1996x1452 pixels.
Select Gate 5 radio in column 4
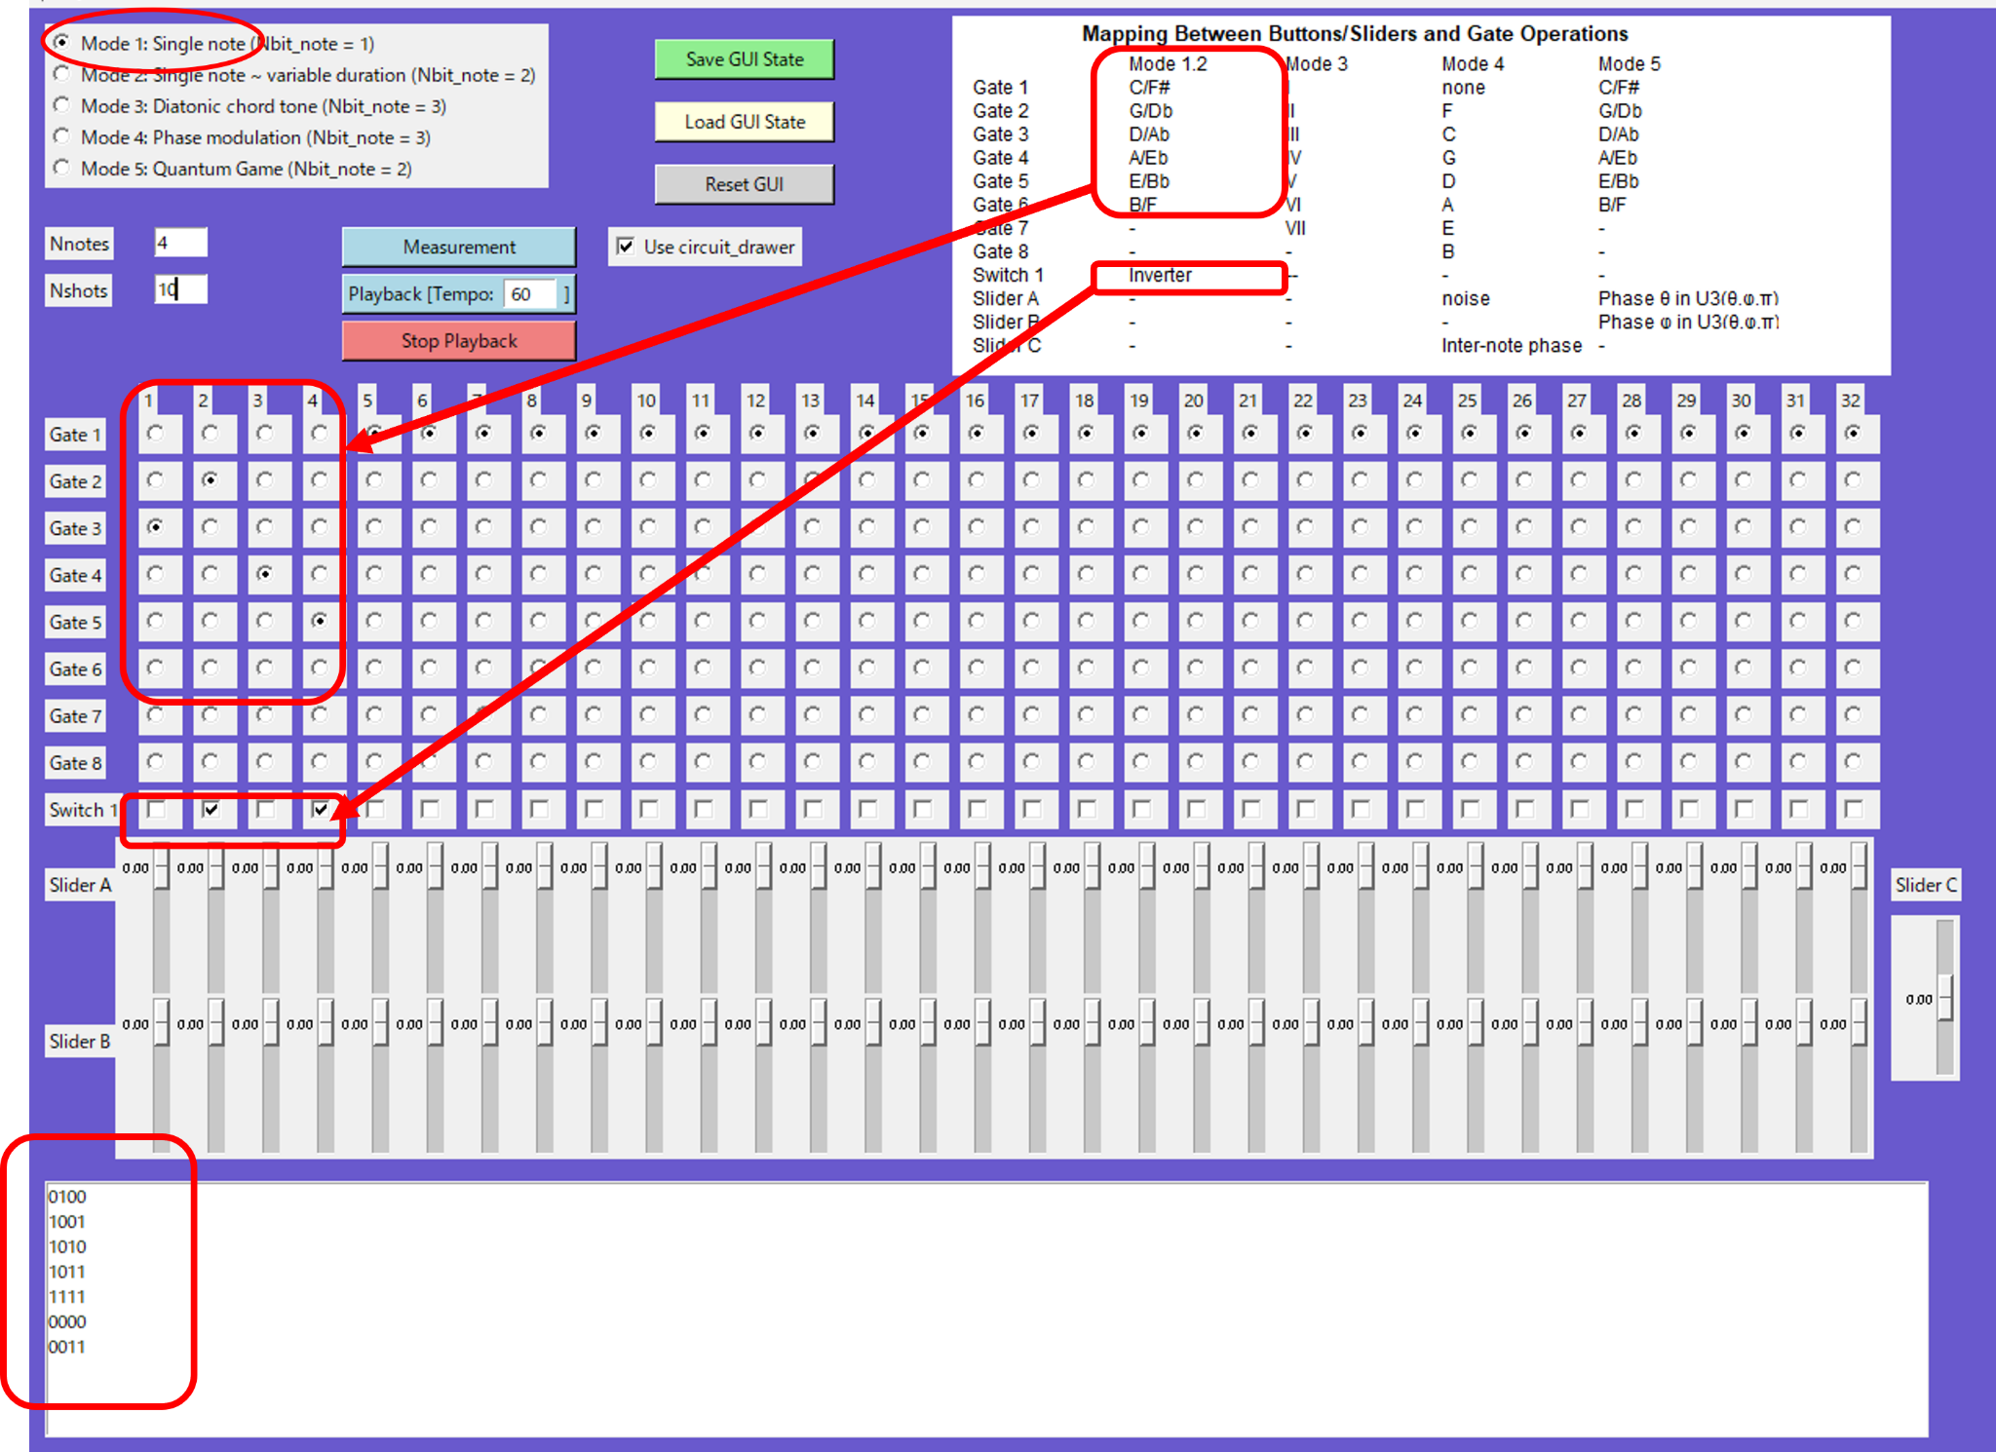[319, 621]
